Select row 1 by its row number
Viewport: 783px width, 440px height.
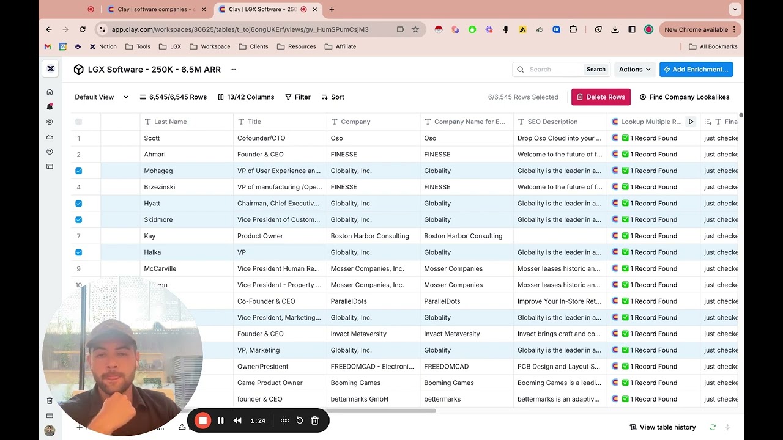pyautogui.click(x=78, y=138)
